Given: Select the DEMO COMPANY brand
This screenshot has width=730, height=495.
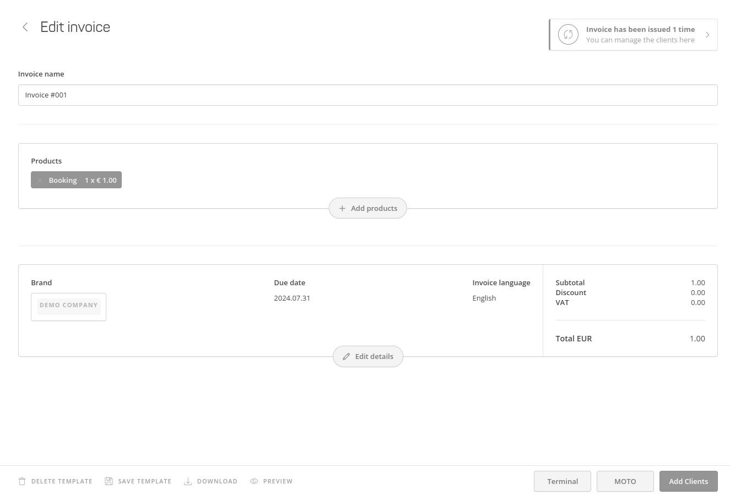Looking at the screenshot, I should pyautogui.click(x=68, y=307).
